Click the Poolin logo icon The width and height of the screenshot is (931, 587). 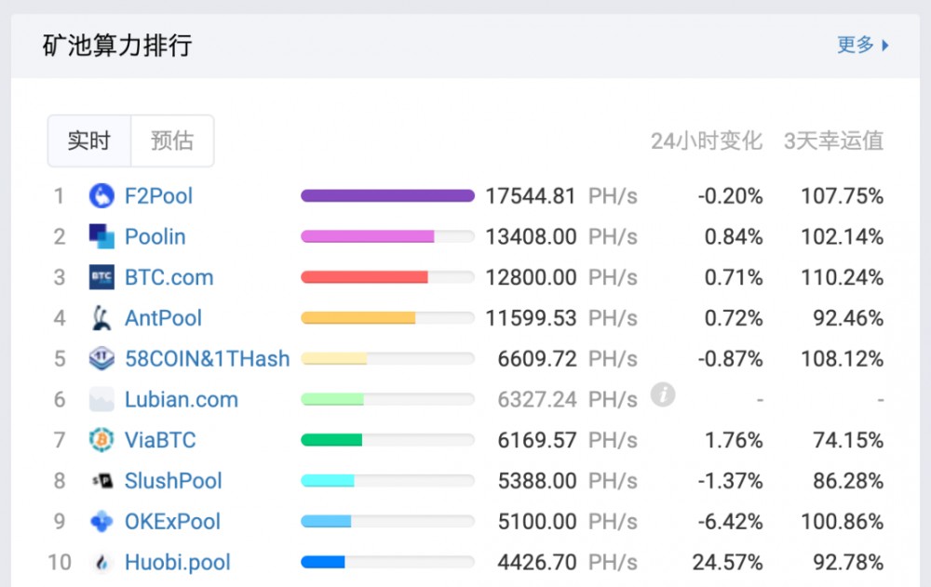click(101, 237)
